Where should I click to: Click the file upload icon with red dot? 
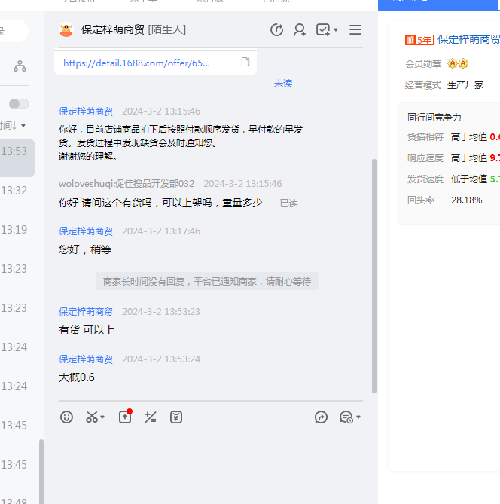coord(125,417)
